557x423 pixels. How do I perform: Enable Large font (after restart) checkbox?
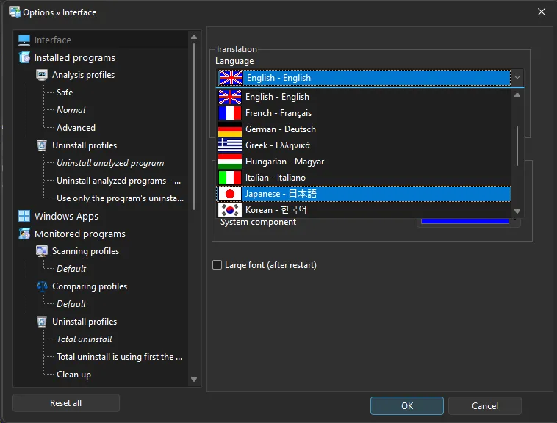point(217,265)
